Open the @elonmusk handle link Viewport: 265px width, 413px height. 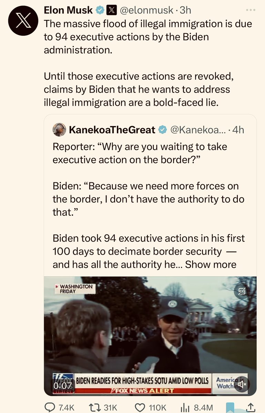point(146,11)
